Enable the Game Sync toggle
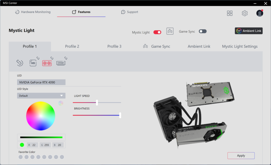The height and width of the screenshot is (165, 271). click(x=203, y=31)
